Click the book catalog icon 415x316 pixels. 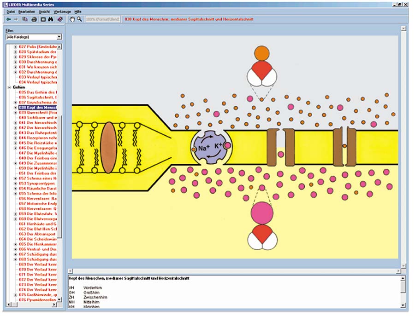[60, 19]
